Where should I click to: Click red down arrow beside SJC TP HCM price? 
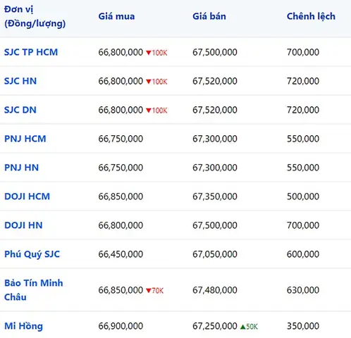[149, 53]
